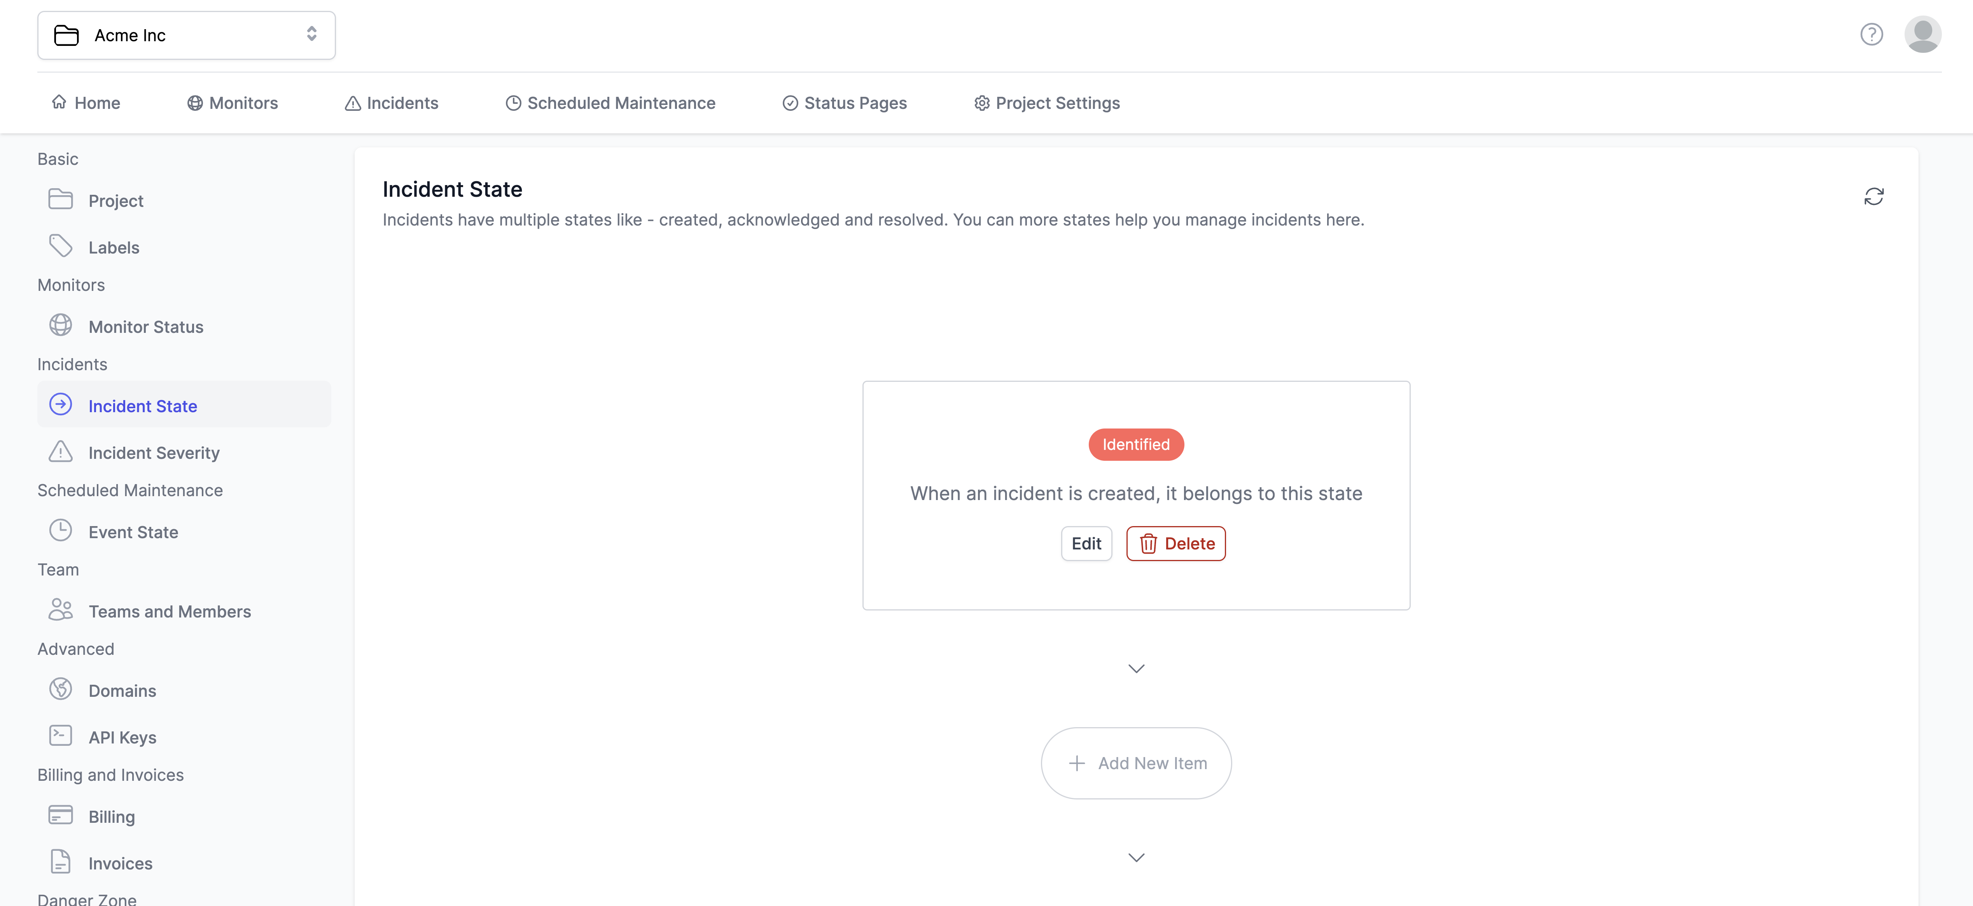Click Add New Item button

pos(1136,764)
